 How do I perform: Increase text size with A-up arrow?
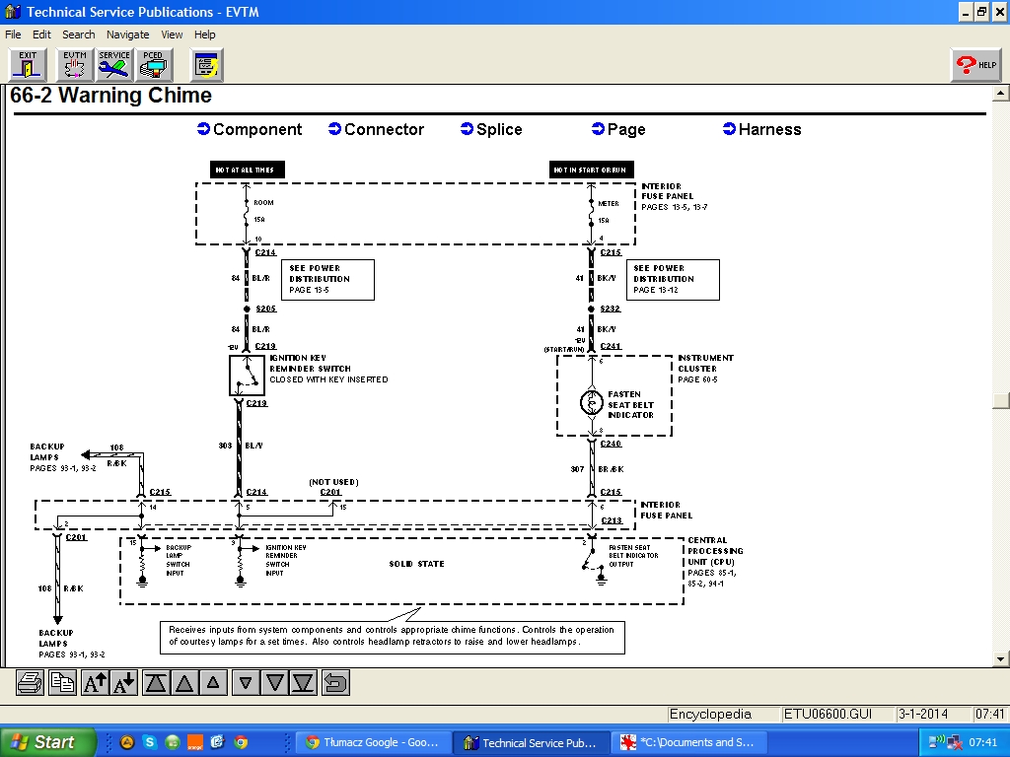click(x=95, y=682)
